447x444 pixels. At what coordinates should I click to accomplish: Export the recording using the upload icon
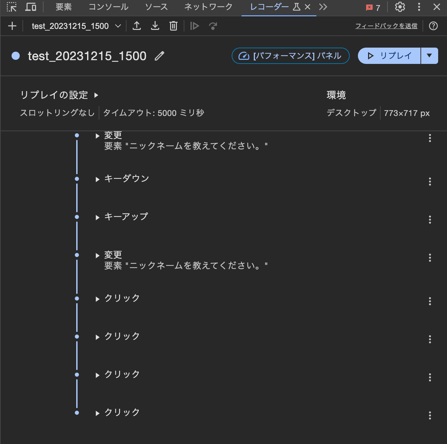coord(137,26)
